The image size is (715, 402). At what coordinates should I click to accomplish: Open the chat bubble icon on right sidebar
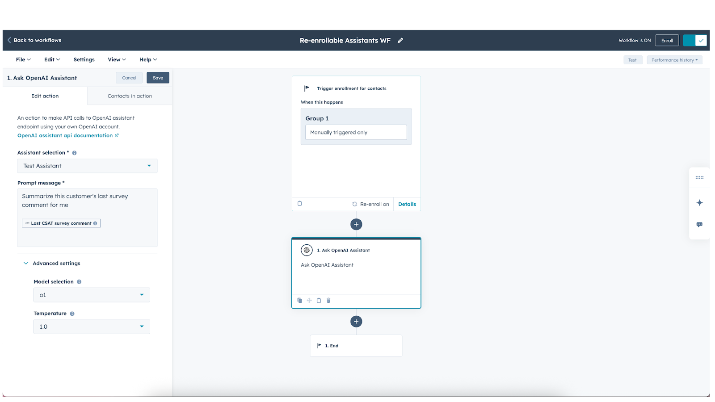click(699, 225)
